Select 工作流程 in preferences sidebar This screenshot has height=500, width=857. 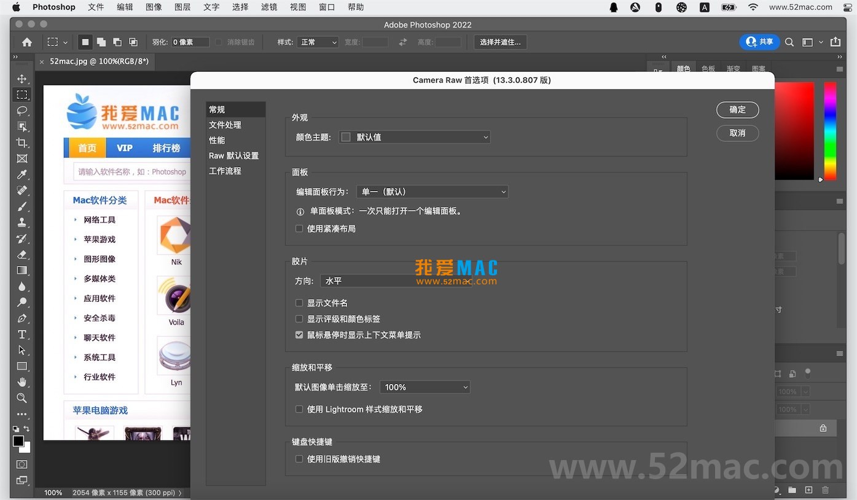pyautogui.click(x=236, y=171)
